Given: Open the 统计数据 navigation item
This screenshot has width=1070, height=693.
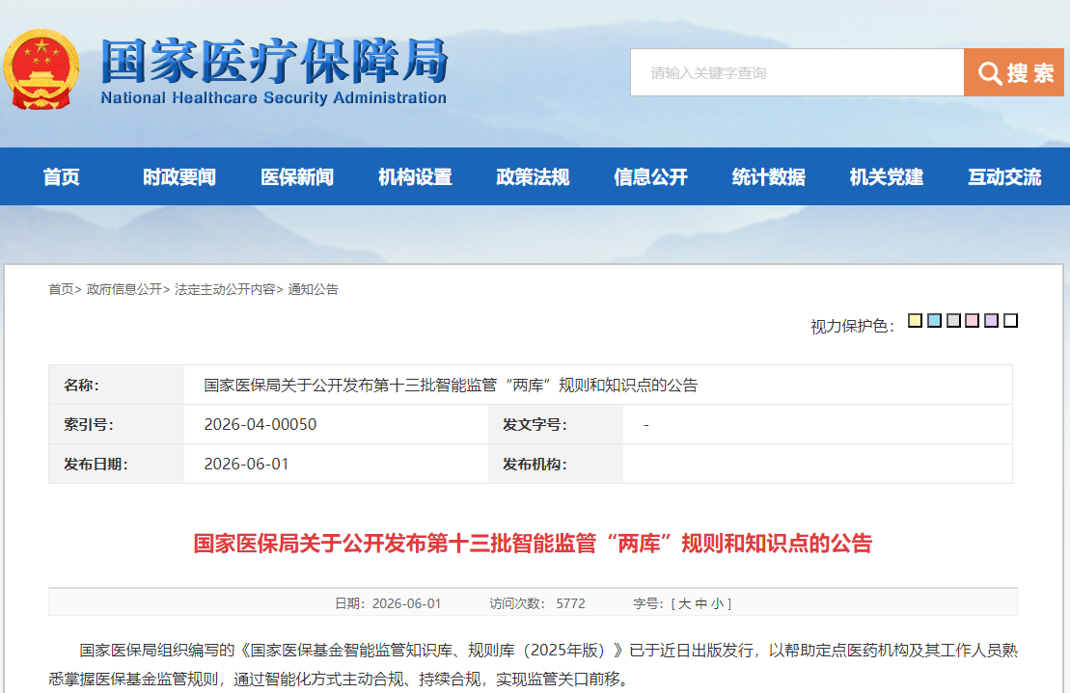Looking at the screenshot, I should 768,177.
